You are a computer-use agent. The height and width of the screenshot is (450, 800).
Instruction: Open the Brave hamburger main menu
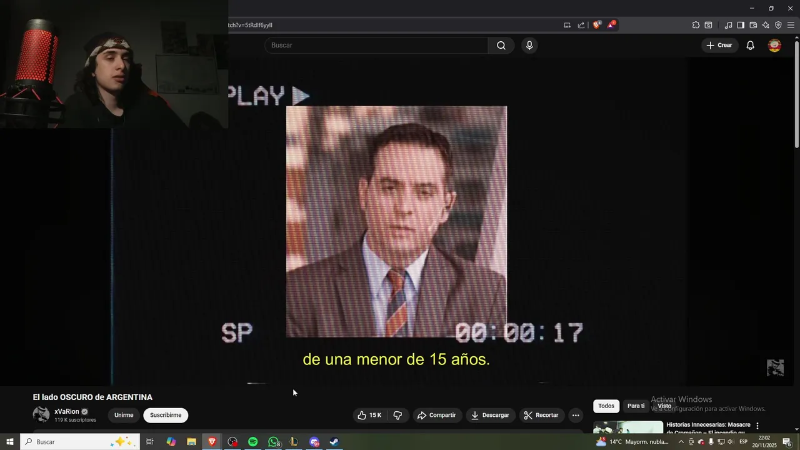791,25
